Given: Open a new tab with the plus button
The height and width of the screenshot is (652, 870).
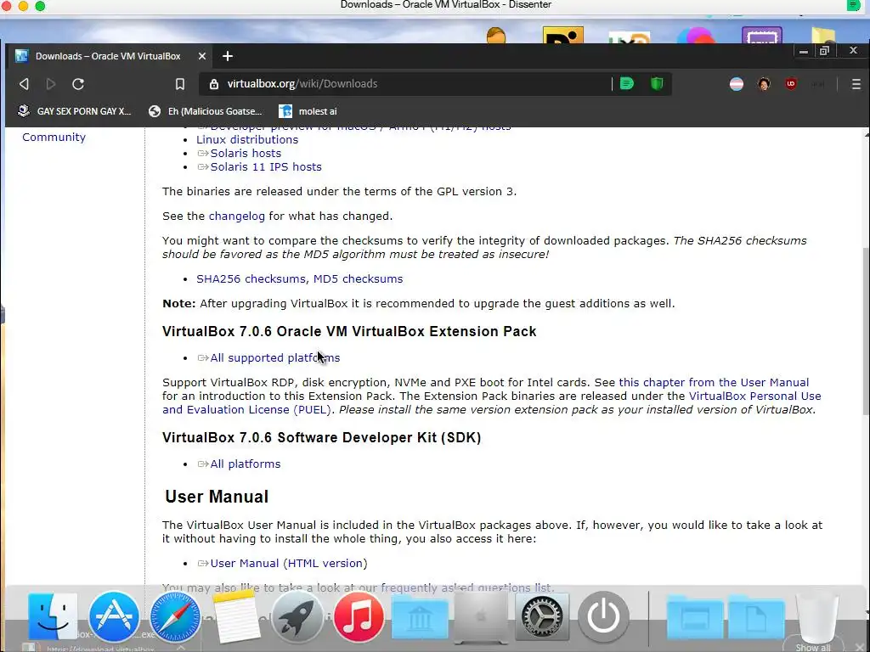Looking at the screenshot, I should (x=228, y=56).
